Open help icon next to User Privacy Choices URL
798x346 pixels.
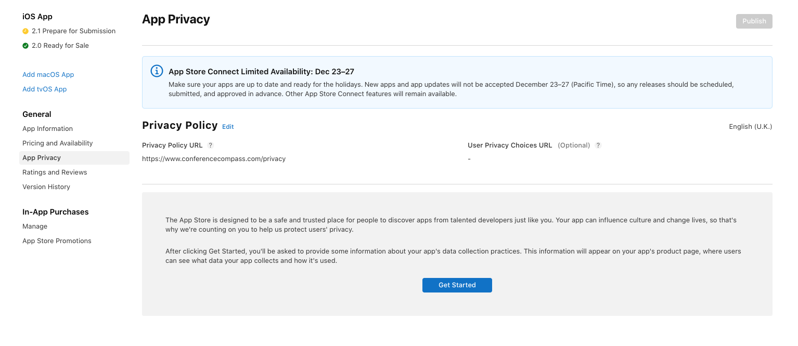(x=598, y=145)
